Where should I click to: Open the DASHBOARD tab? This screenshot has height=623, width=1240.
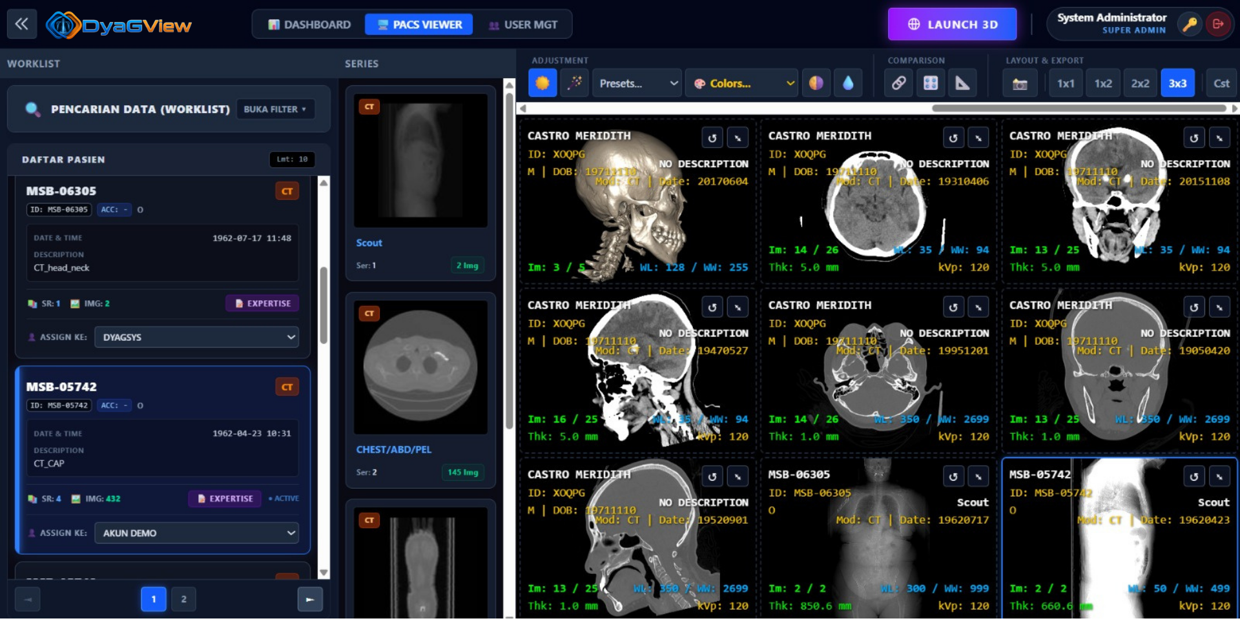pos(309,25)
